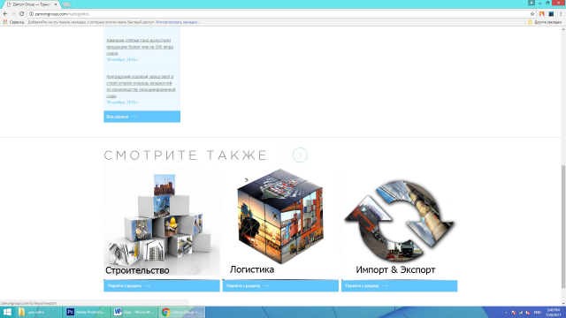Click the Строительство heading text
566x318 pixels.
(x=137, y=270)
